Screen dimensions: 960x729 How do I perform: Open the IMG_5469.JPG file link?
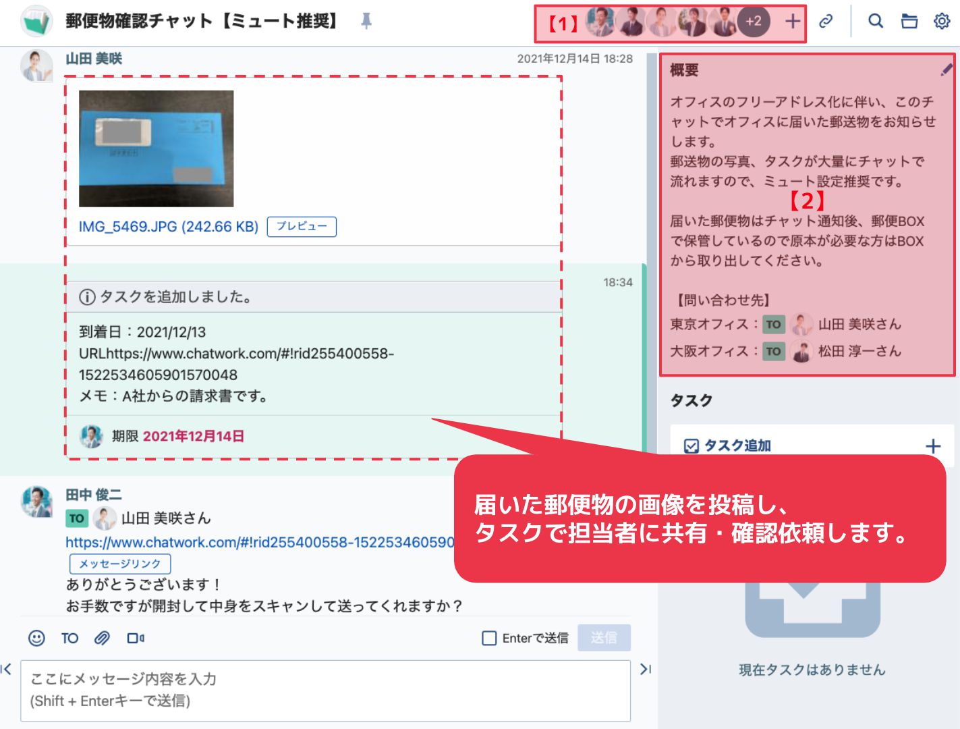pos(169,227)
